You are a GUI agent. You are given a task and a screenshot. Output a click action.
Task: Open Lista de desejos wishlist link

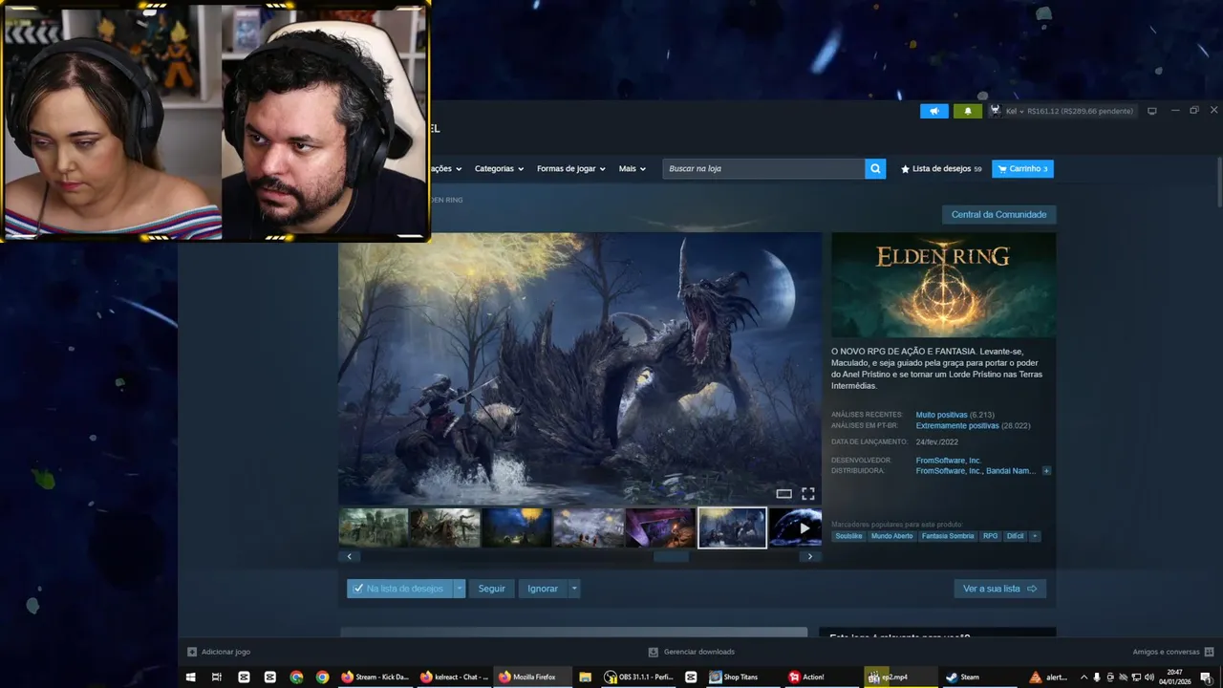[x=941, y=168]
